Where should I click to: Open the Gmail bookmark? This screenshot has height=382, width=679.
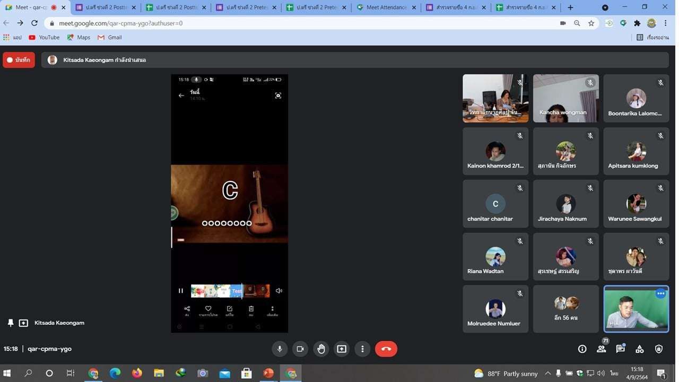[x=110, y=37]
